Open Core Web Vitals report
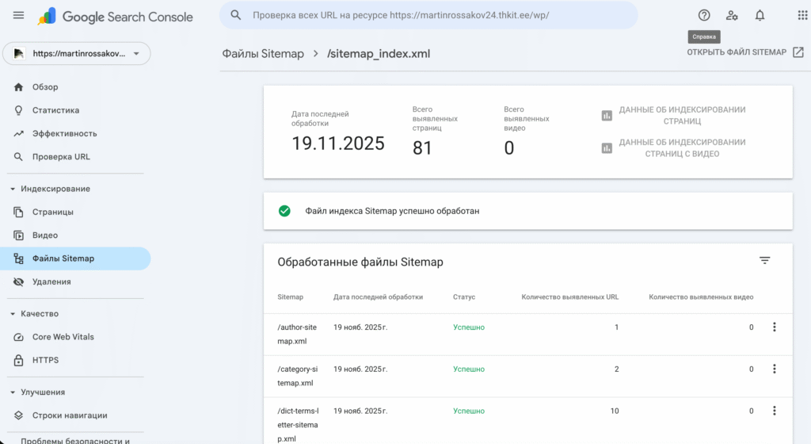Image resolution: width=811 pixels, height=444 pixels. pos(63,337)
